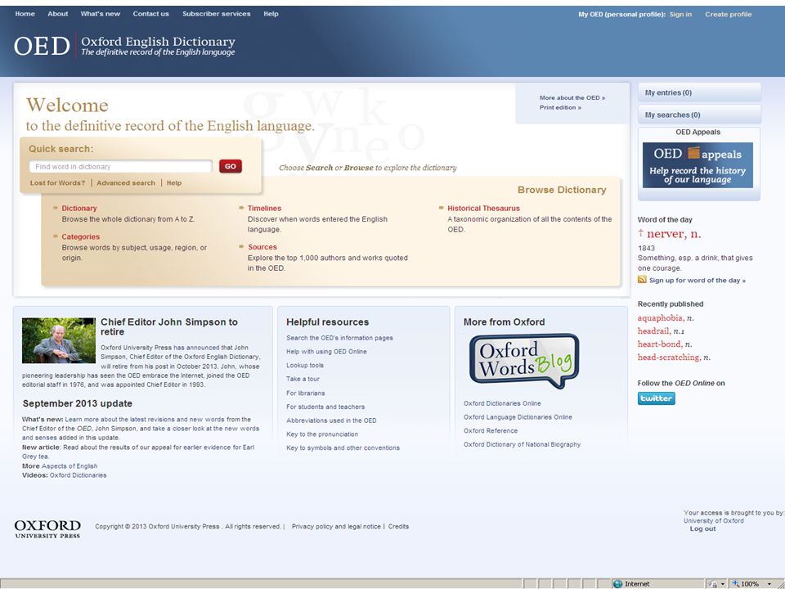Open the Credits footer link

[x=398, y=526]
